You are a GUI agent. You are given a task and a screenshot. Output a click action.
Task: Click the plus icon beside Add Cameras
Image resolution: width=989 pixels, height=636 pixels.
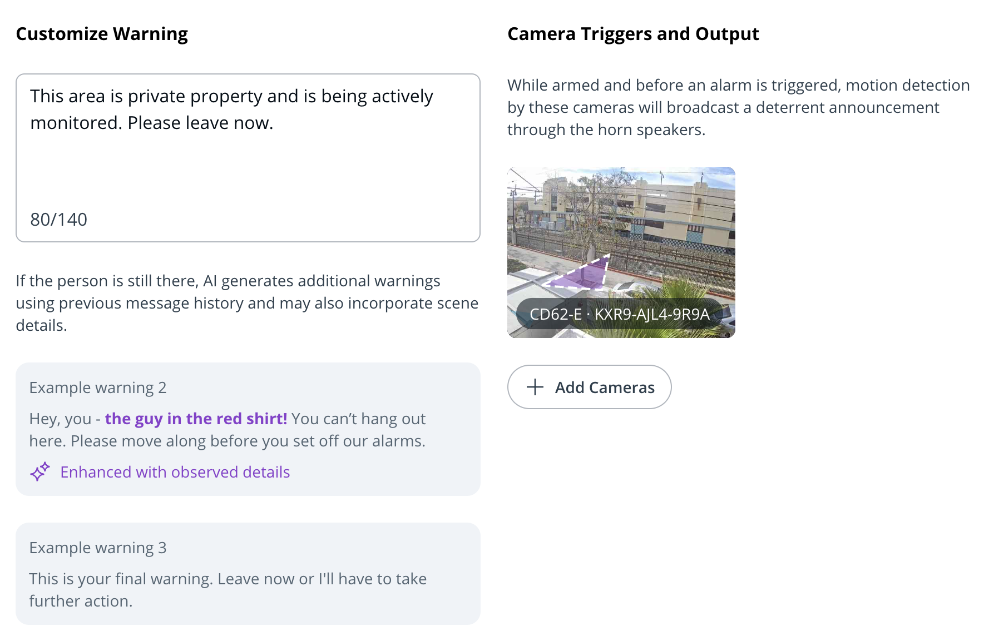pos(535,387)
